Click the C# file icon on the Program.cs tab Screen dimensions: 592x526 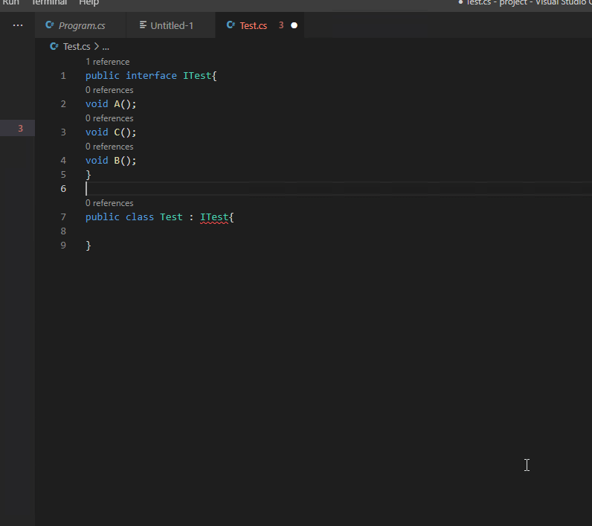pyautogui.click(x=50, y=25)
